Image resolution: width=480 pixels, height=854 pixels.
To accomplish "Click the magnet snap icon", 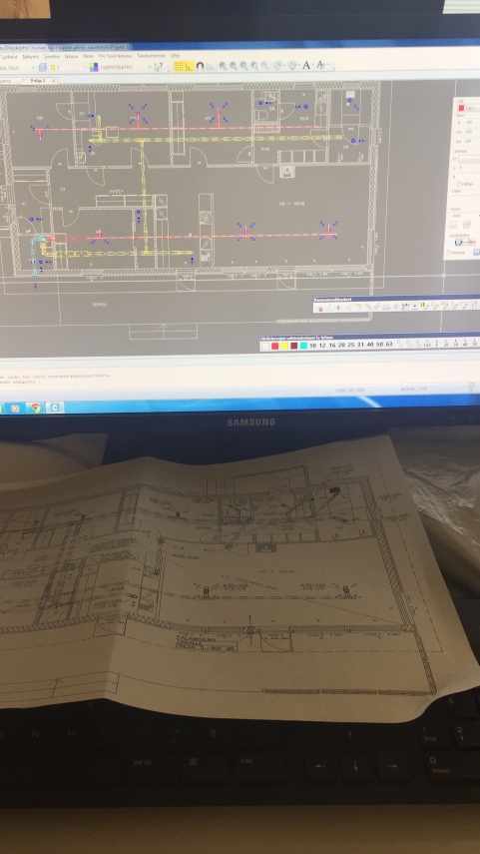I will pos(201,67).
